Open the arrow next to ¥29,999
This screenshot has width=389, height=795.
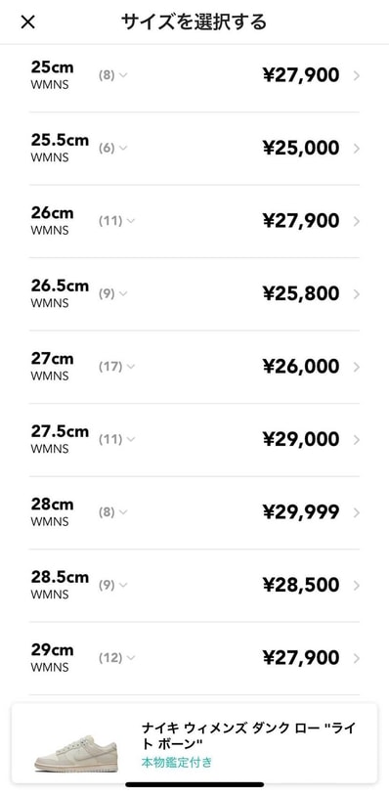(357, 512)
